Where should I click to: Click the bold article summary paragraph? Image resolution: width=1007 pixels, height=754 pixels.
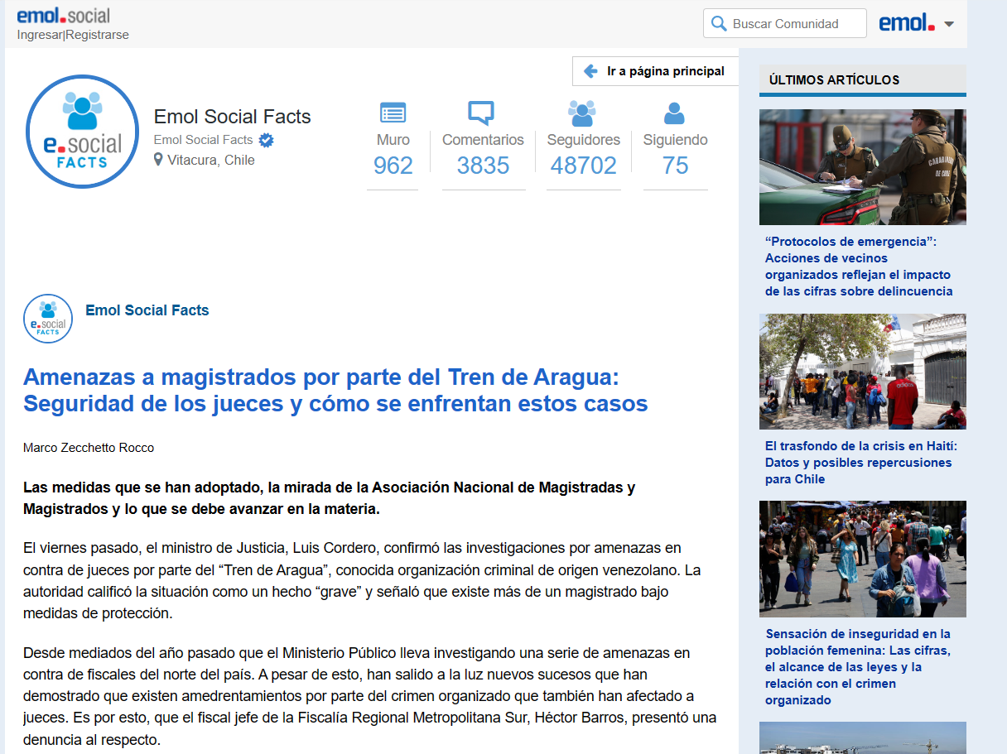(x=330, y=498)
